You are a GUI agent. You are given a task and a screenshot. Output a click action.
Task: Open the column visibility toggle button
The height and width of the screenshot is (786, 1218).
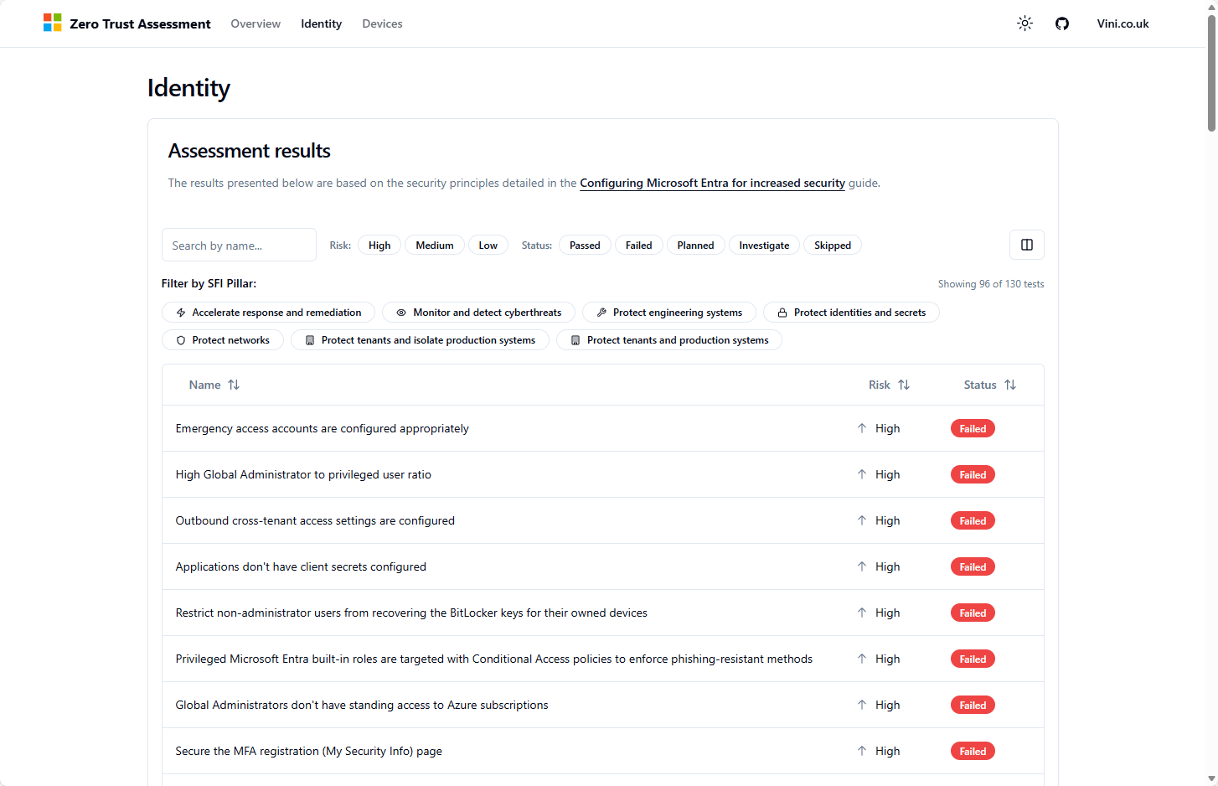tap(1026, 245)
